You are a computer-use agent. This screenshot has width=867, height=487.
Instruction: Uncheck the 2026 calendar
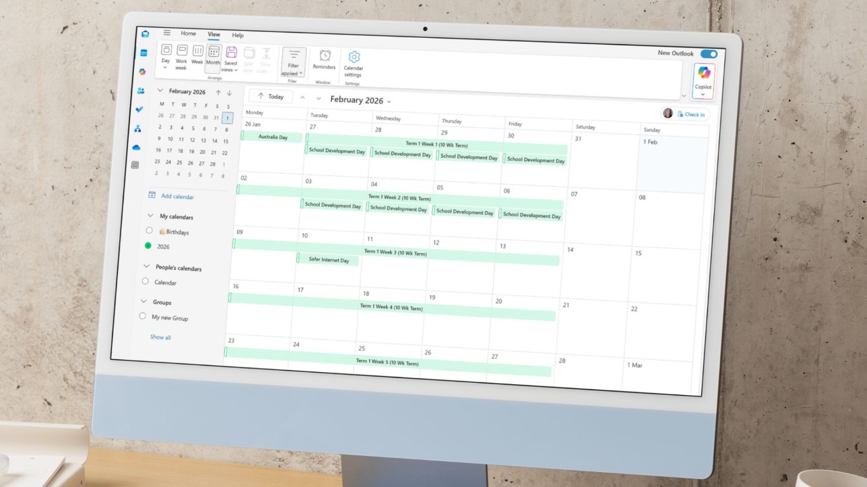tap(148, 246)
